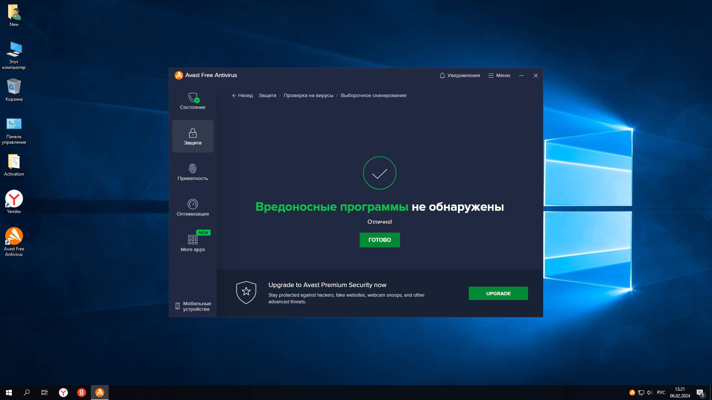Open Yandex Browser from taskbar
Image resolution: width=712 pixels, height=400 pixels.
click(63, 393)
